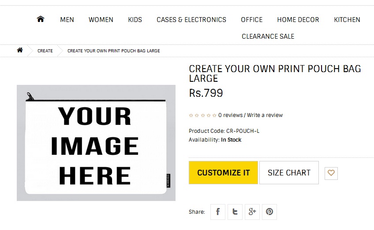The image size is (374, 230).
Task: Share product on Pinterest
Action: tap(269, 212)
